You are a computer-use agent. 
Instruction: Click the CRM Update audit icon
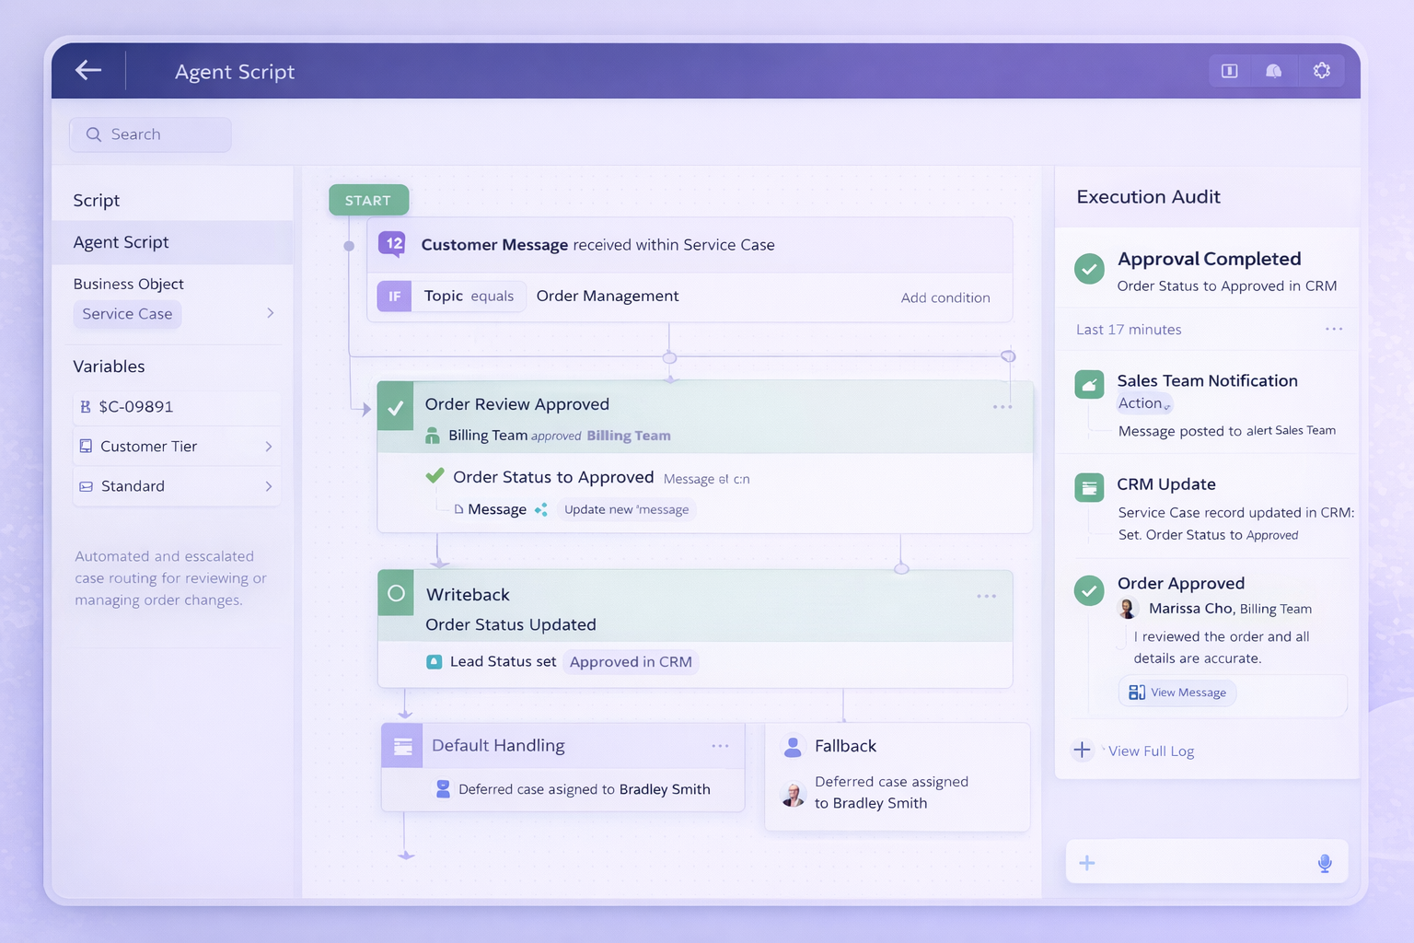coord(1090,487)
